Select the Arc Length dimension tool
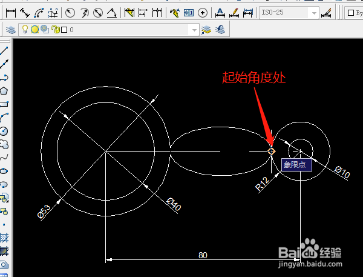The height and width of the screenshot is (277, 363). pos(39,13)
